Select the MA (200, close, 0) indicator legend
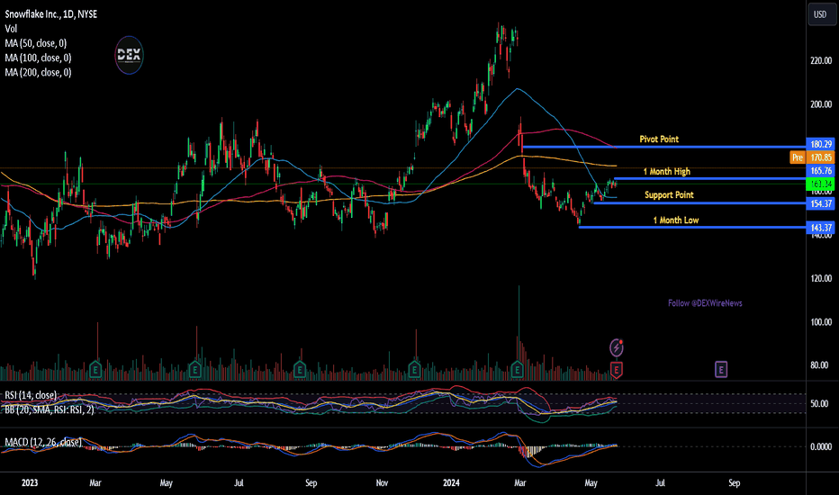Viewport: 839px width, 495px height. [x=38, y=72]
